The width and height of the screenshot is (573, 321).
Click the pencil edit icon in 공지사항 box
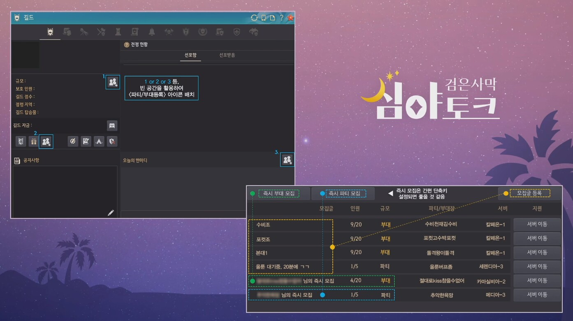[111, 213]
